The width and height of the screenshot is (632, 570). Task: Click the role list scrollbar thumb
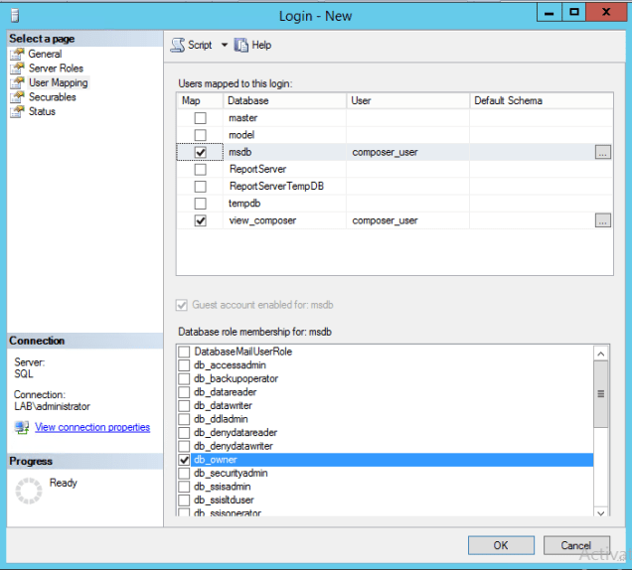click(600, 394)
